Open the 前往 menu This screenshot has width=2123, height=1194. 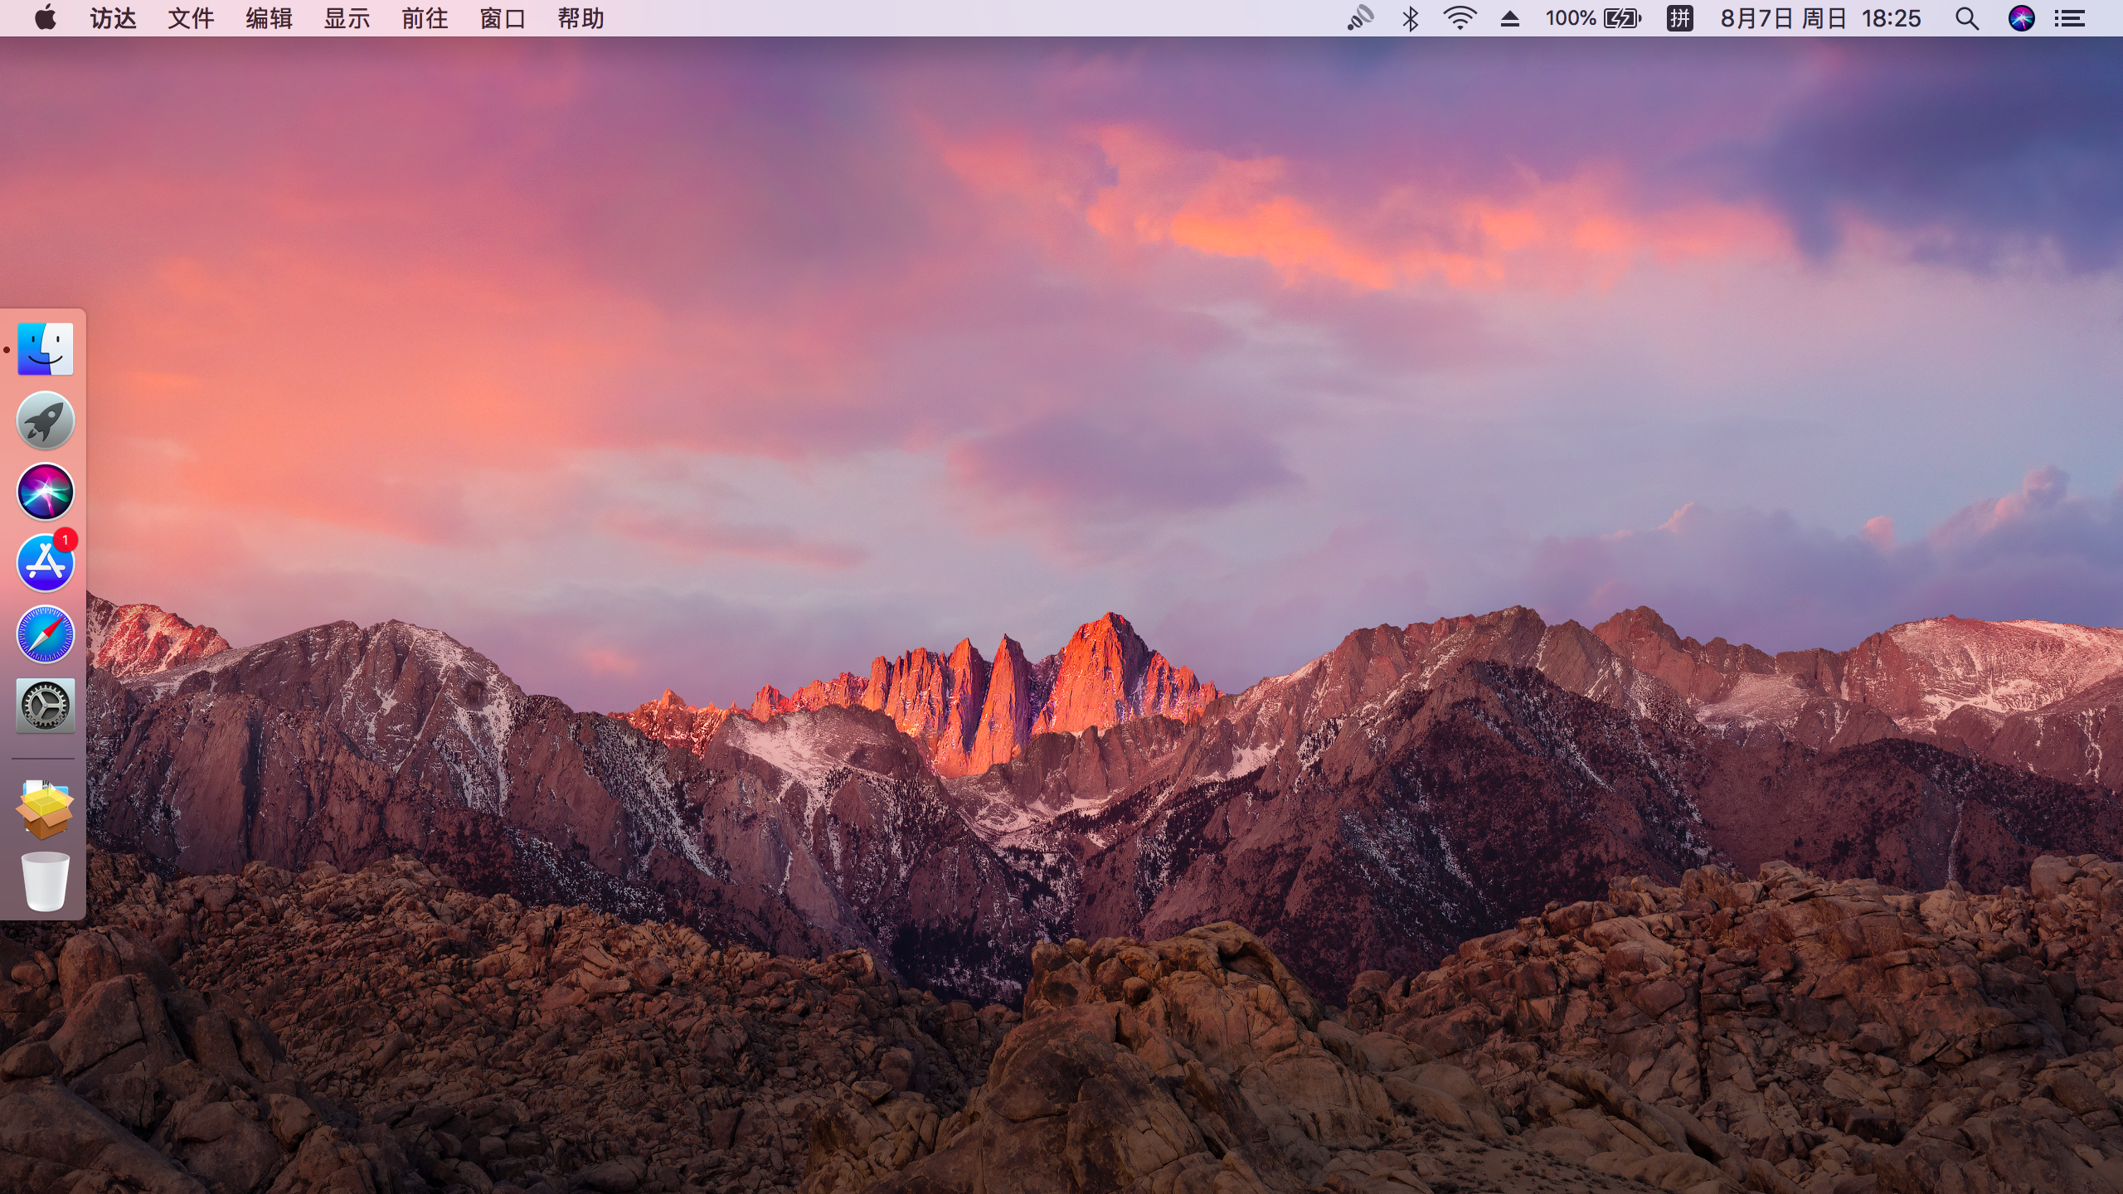(425, 18)
